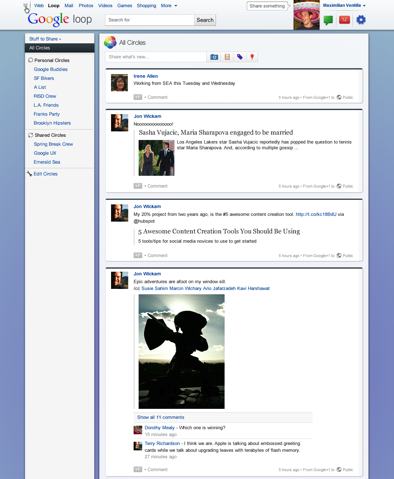Click +1 on the Content Creation Tools post
394x479 pixels.
[138, 255]
